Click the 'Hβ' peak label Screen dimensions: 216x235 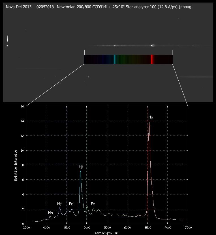(x=81, y=166)
